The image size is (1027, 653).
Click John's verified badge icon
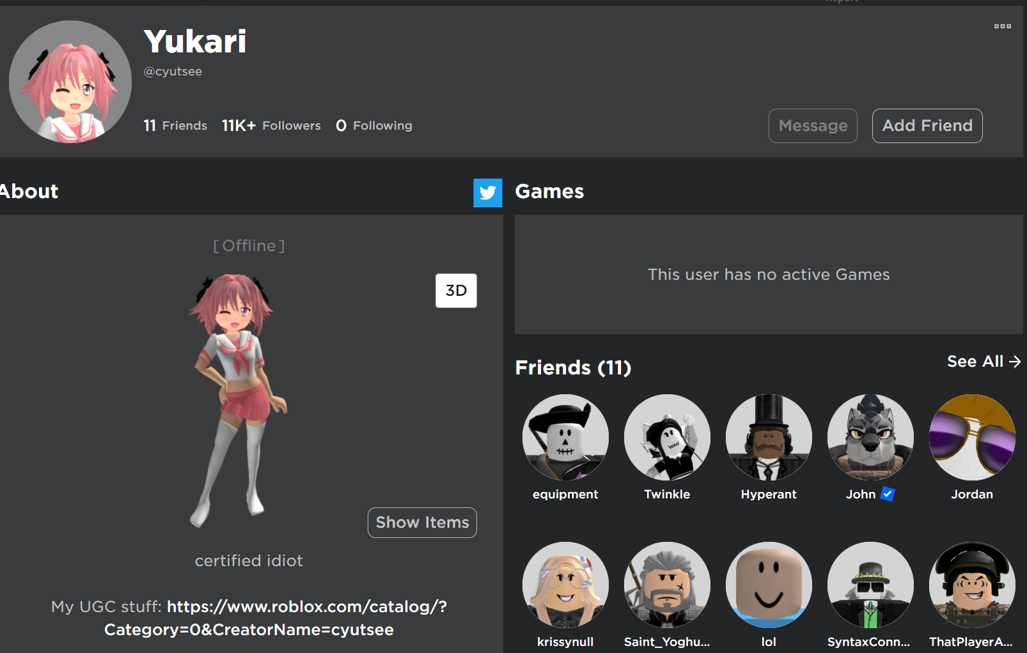pyautogui.click(x=888, y=494)
